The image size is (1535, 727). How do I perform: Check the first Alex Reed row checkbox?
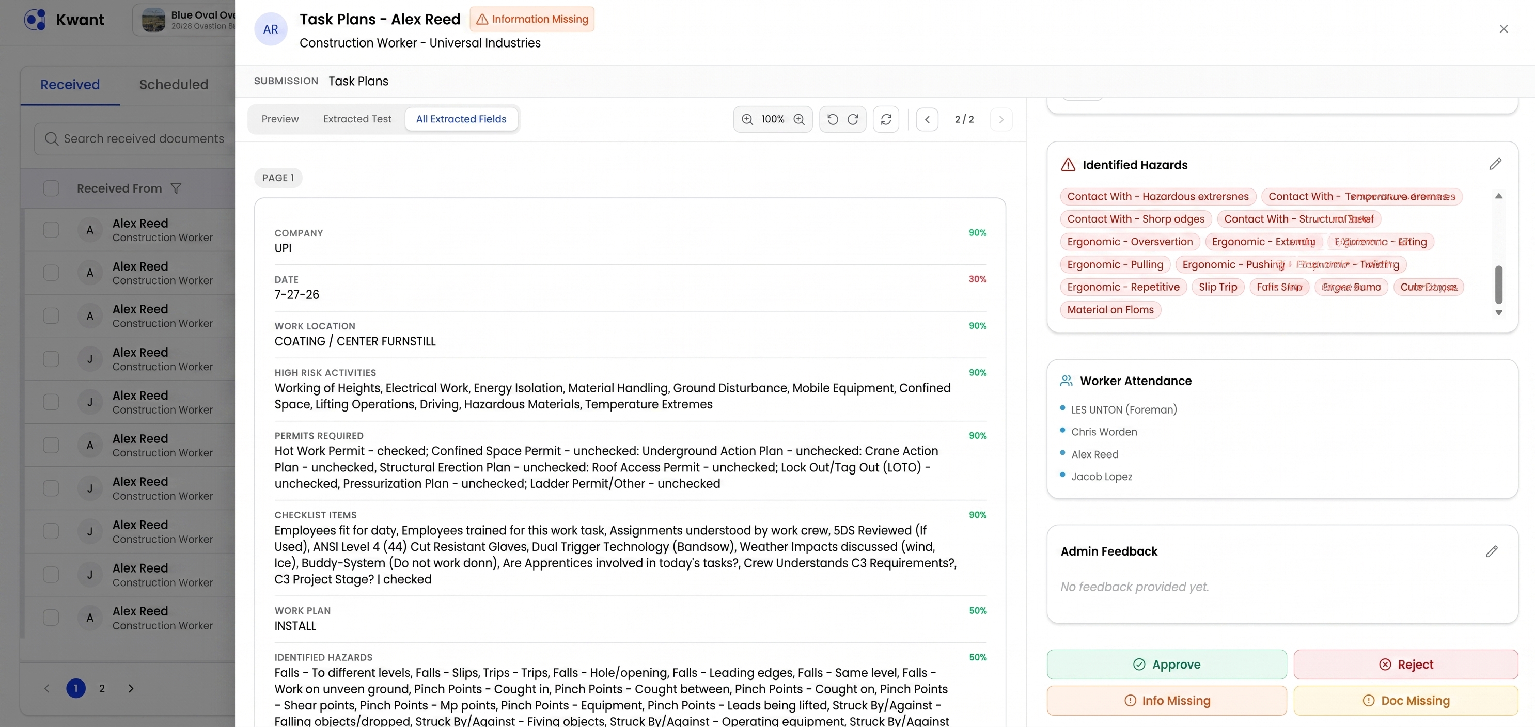[51, 229]
